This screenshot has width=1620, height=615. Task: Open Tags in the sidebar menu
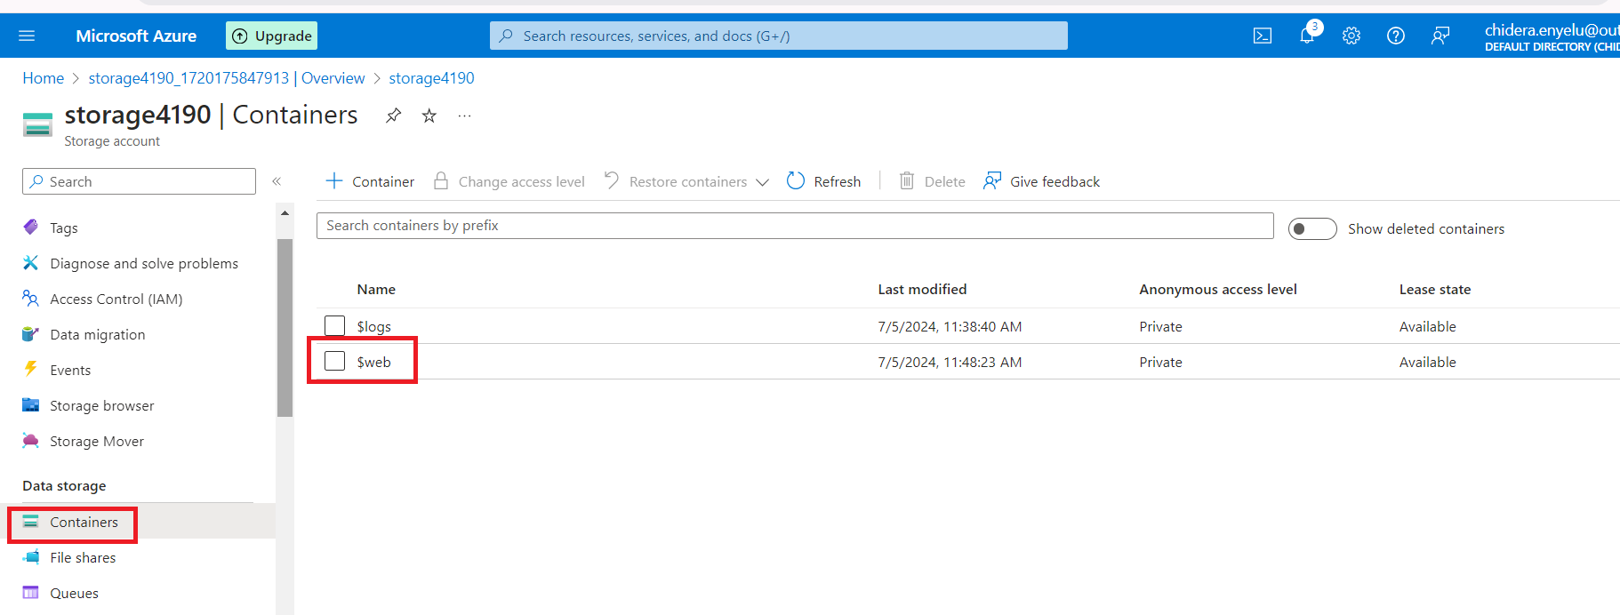(x=64, y=228)
